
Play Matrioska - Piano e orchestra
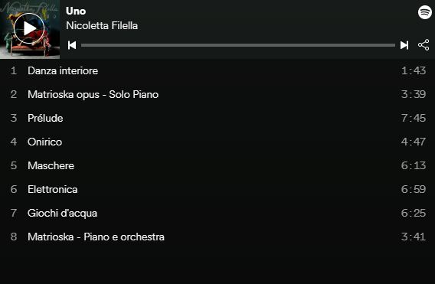tap(217, 237)
